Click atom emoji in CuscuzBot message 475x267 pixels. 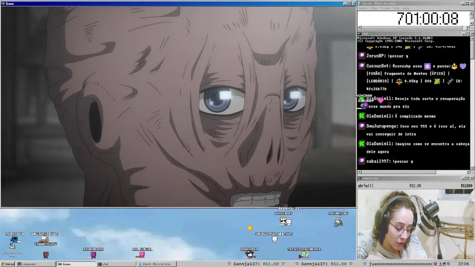pyautogui.click(x=427, y=66)
